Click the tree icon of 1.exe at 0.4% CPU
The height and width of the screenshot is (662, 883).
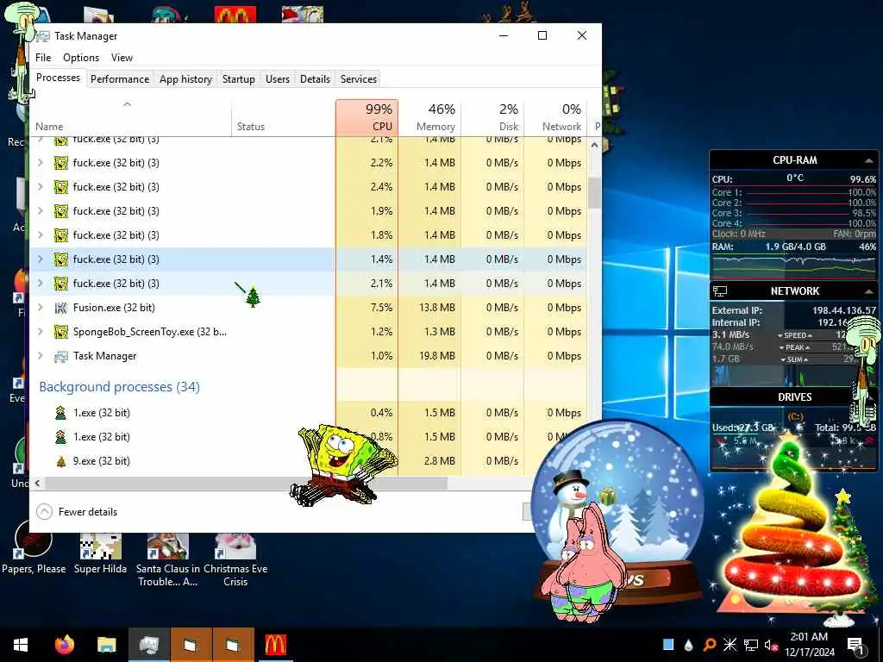click(x=61, y=413)
